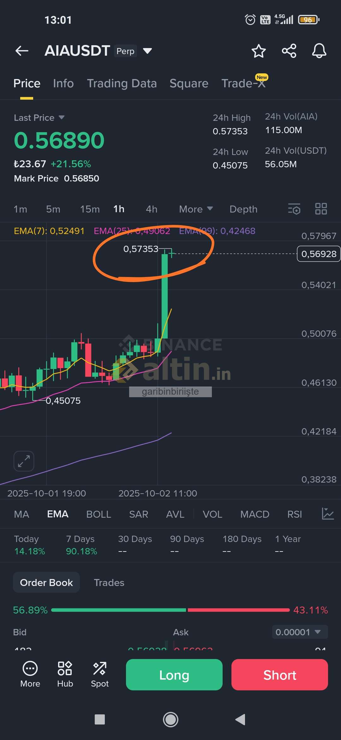Open the chart layout grid icon
Image resolution: width=341 pixels, height=740 pixels.
[321, 209]
